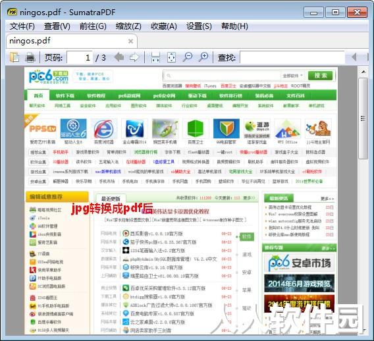This screenshot has height=341, width=374.
Task: Open the 文件(F) menu
Action: (x=22, y=26)
